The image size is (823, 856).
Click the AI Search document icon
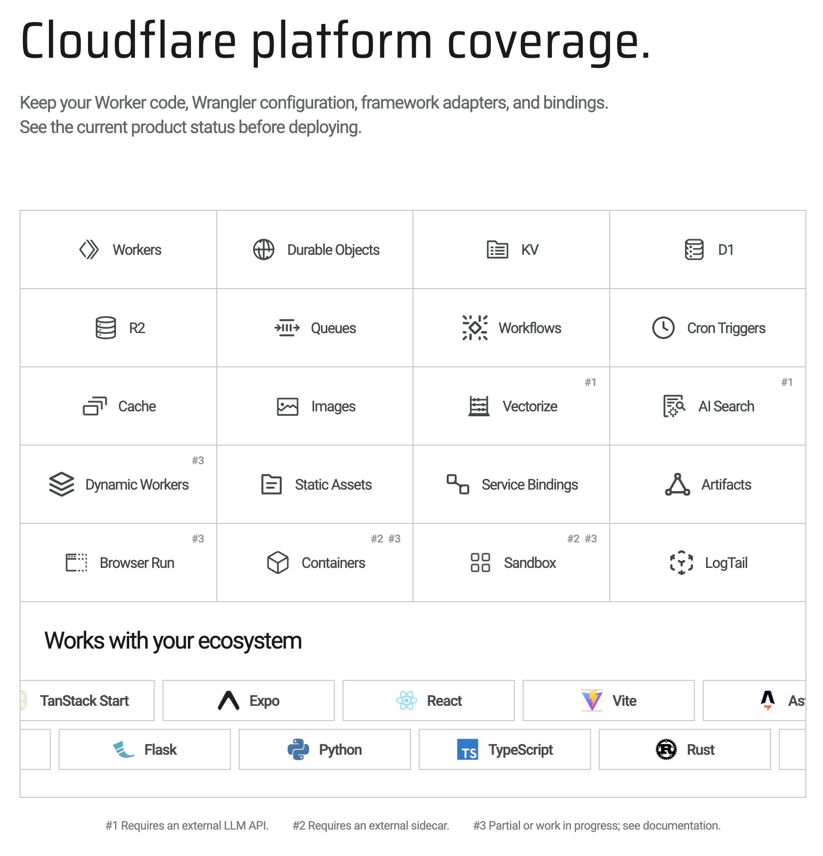point(674,406)
